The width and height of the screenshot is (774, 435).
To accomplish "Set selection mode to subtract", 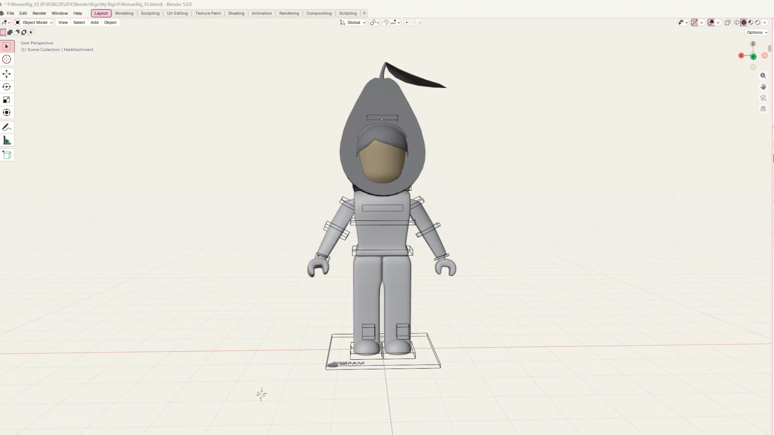I will pyautogui.click(x=17, y=32).
